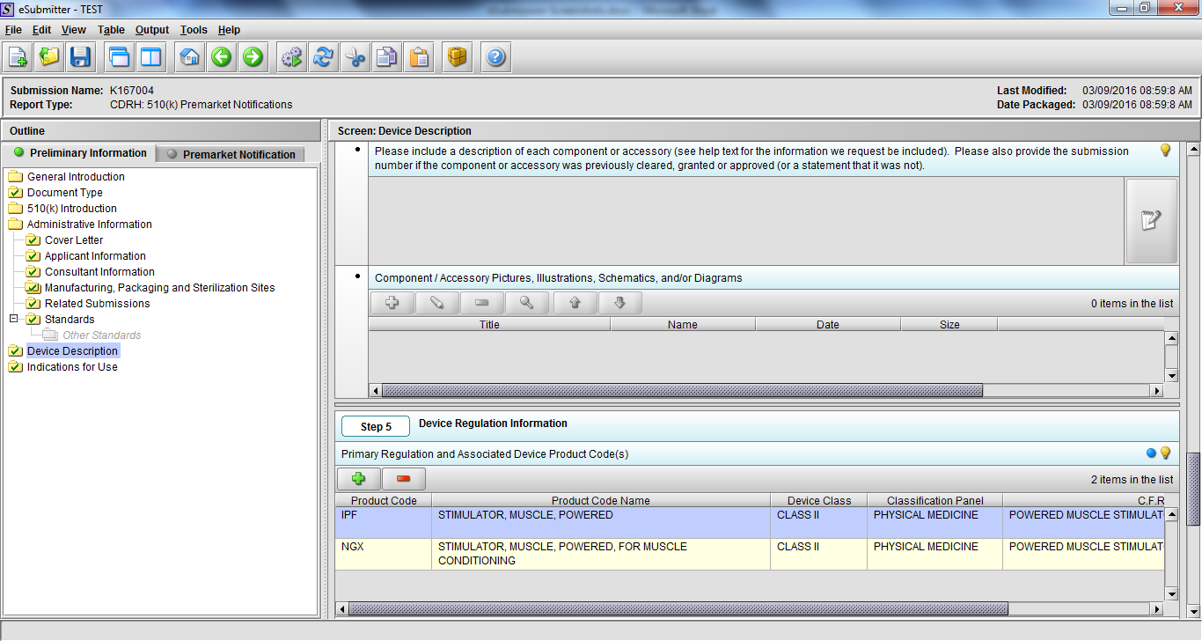Remove the selected product code with the red minus

(x=403, y=479)
